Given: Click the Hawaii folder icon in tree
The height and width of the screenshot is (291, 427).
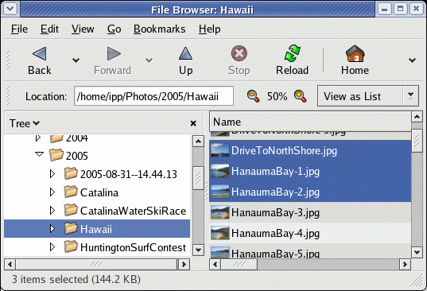Looking at the screenshot, I should [71, 228].
